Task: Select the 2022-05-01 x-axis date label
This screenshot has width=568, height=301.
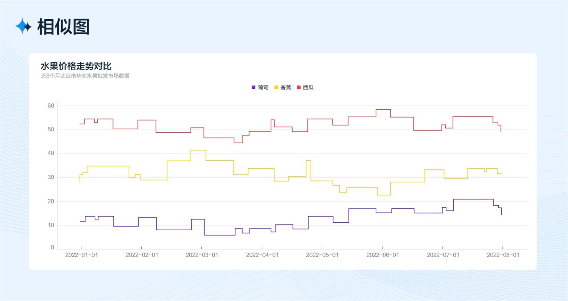Action: (x=322, y=255)
